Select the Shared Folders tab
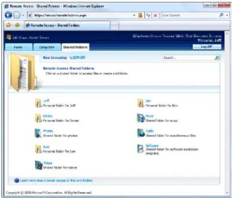The width and height of the screenshot is (232, 198). click(x=75, y=47)
